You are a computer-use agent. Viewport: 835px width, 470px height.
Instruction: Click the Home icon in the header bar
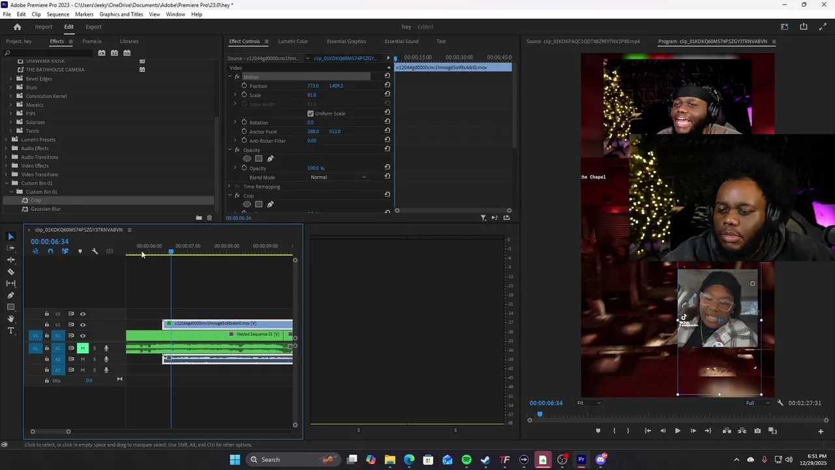18,27
